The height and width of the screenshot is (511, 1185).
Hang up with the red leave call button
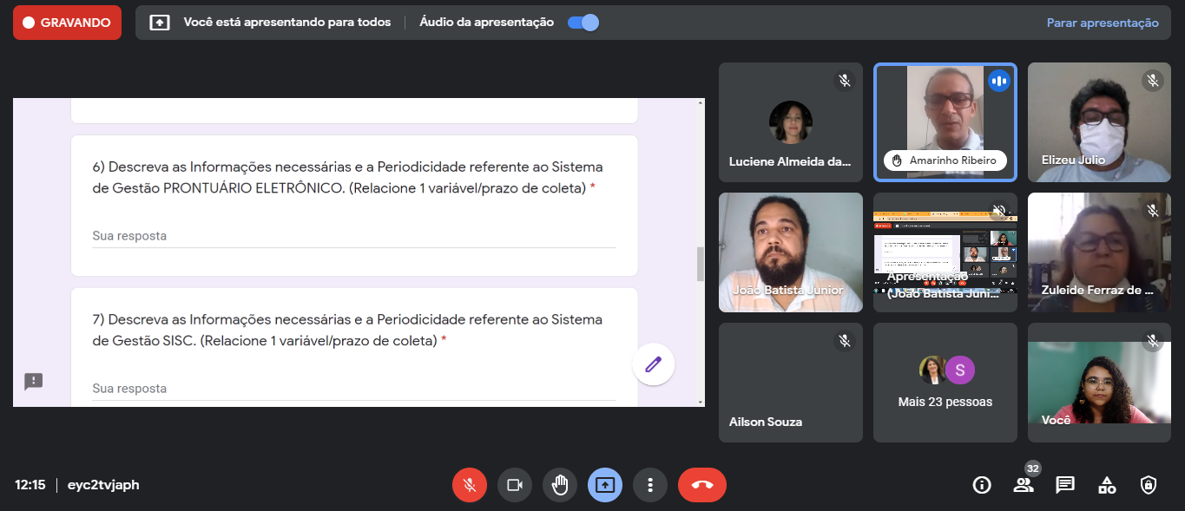(702, 485)
